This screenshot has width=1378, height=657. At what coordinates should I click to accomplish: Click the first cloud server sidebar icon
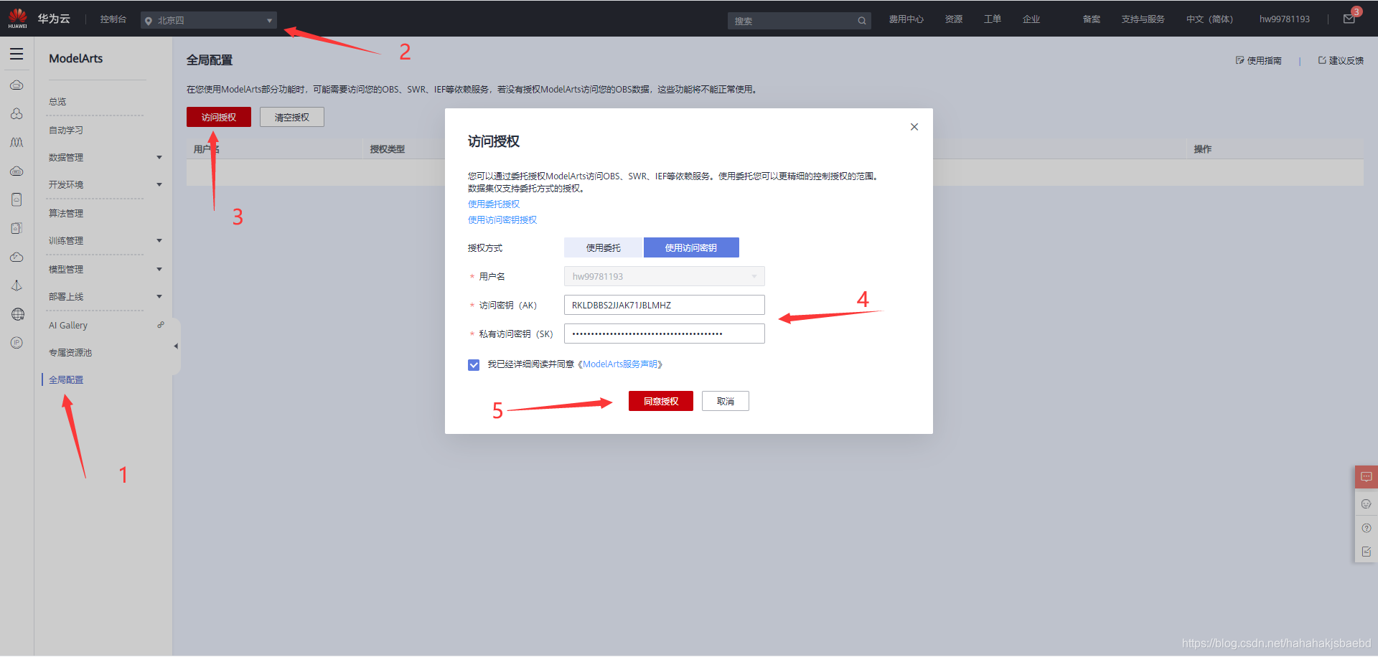(x=17, y=85)
